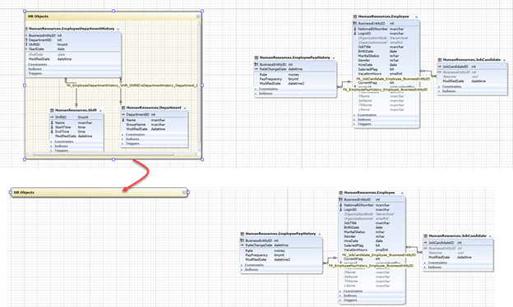
Task: Collapse the HumanResources.Department table arrow
Action: click(x=185, y=108)
